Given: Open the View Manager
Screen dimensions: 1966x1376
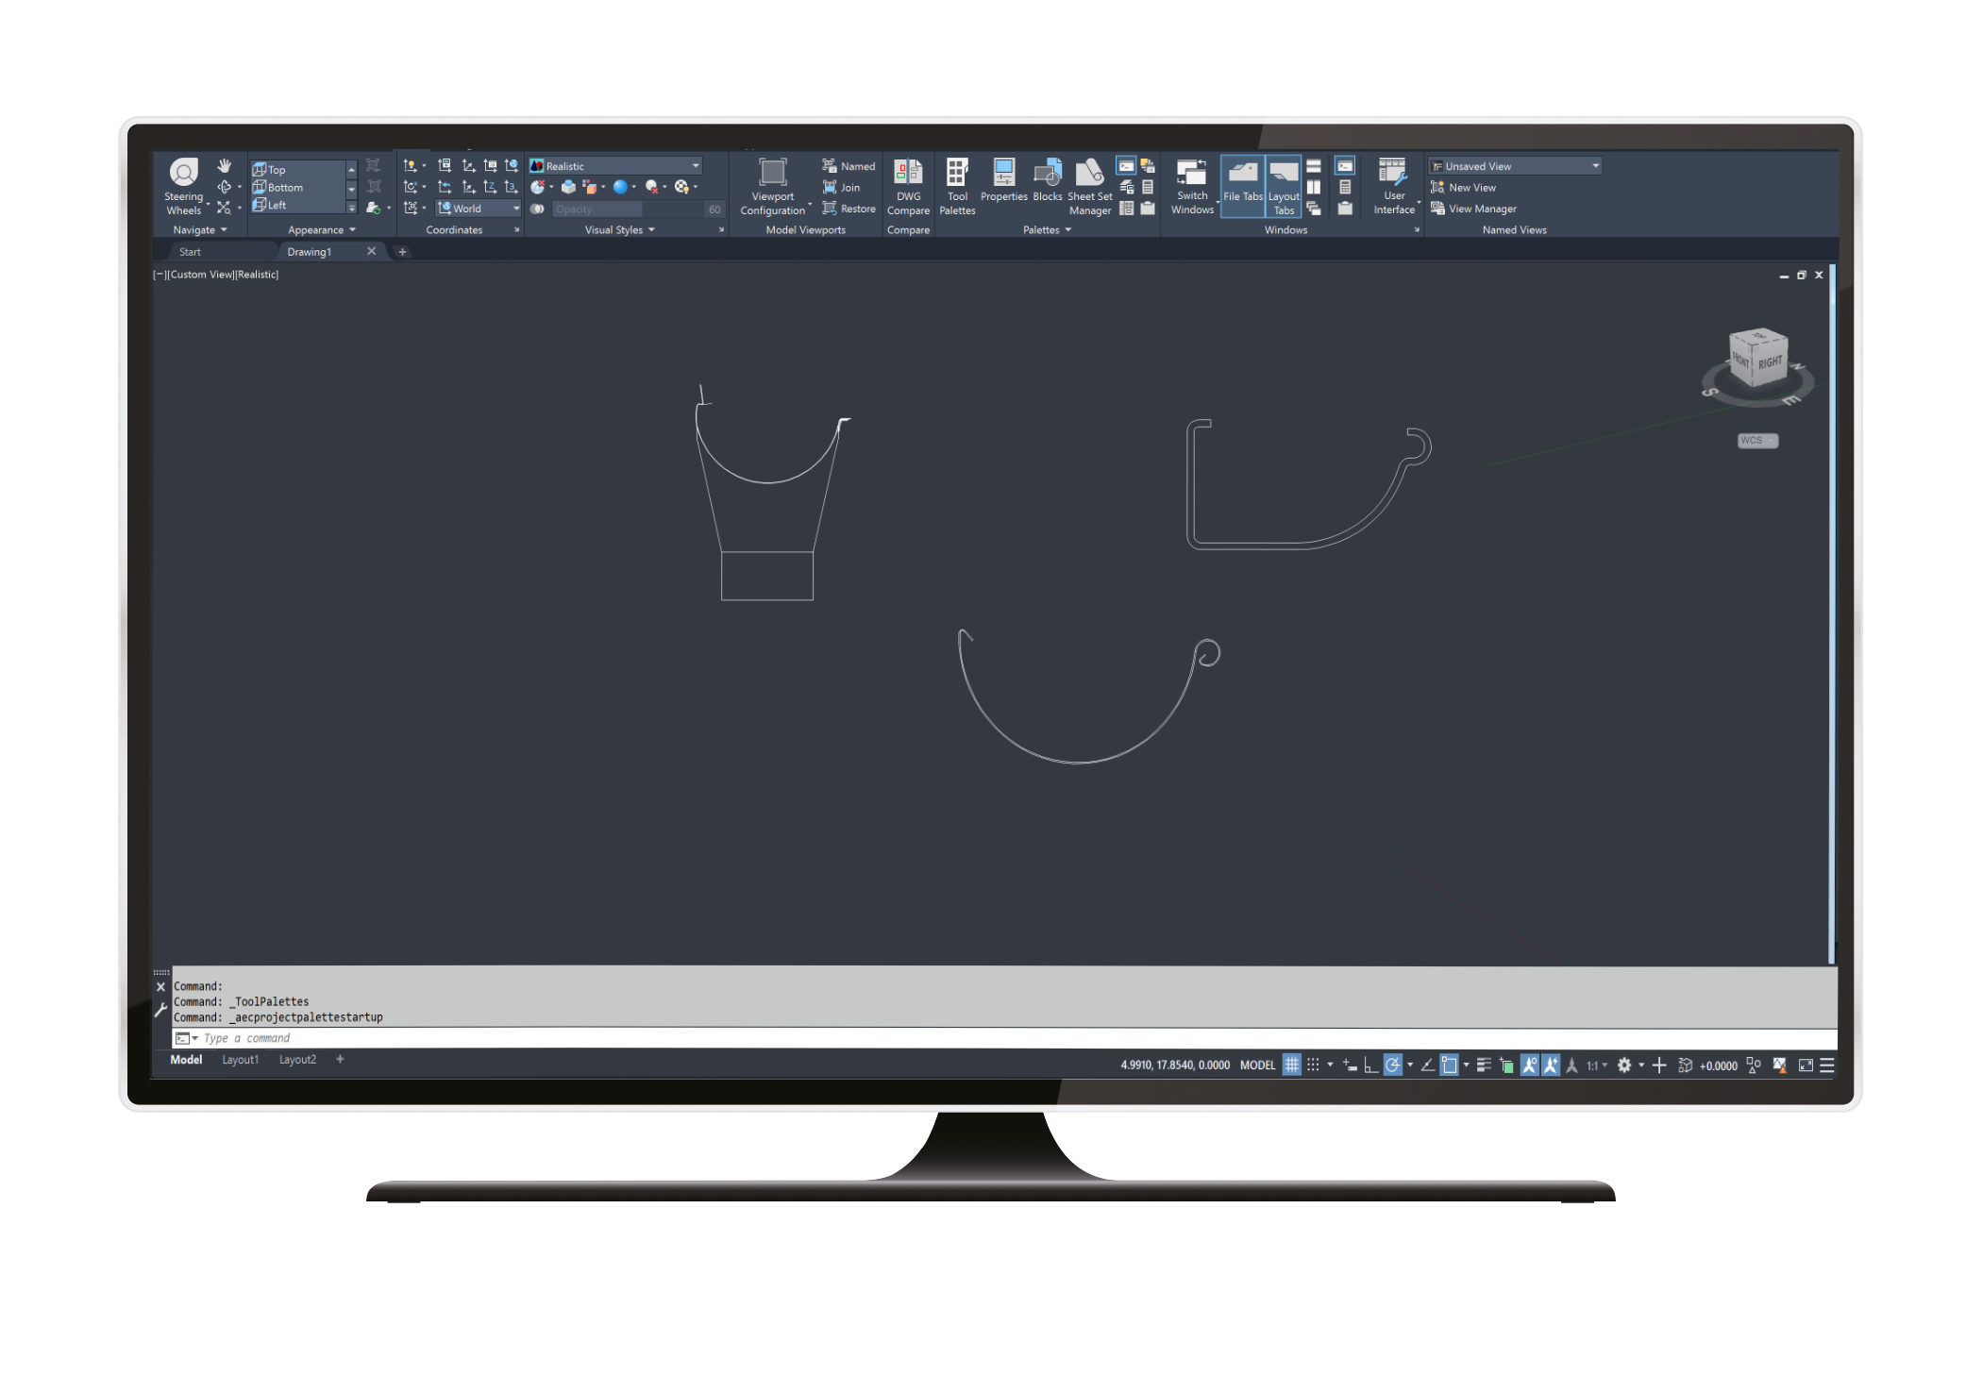Looking at the screenshot, I should [1479, 209].
